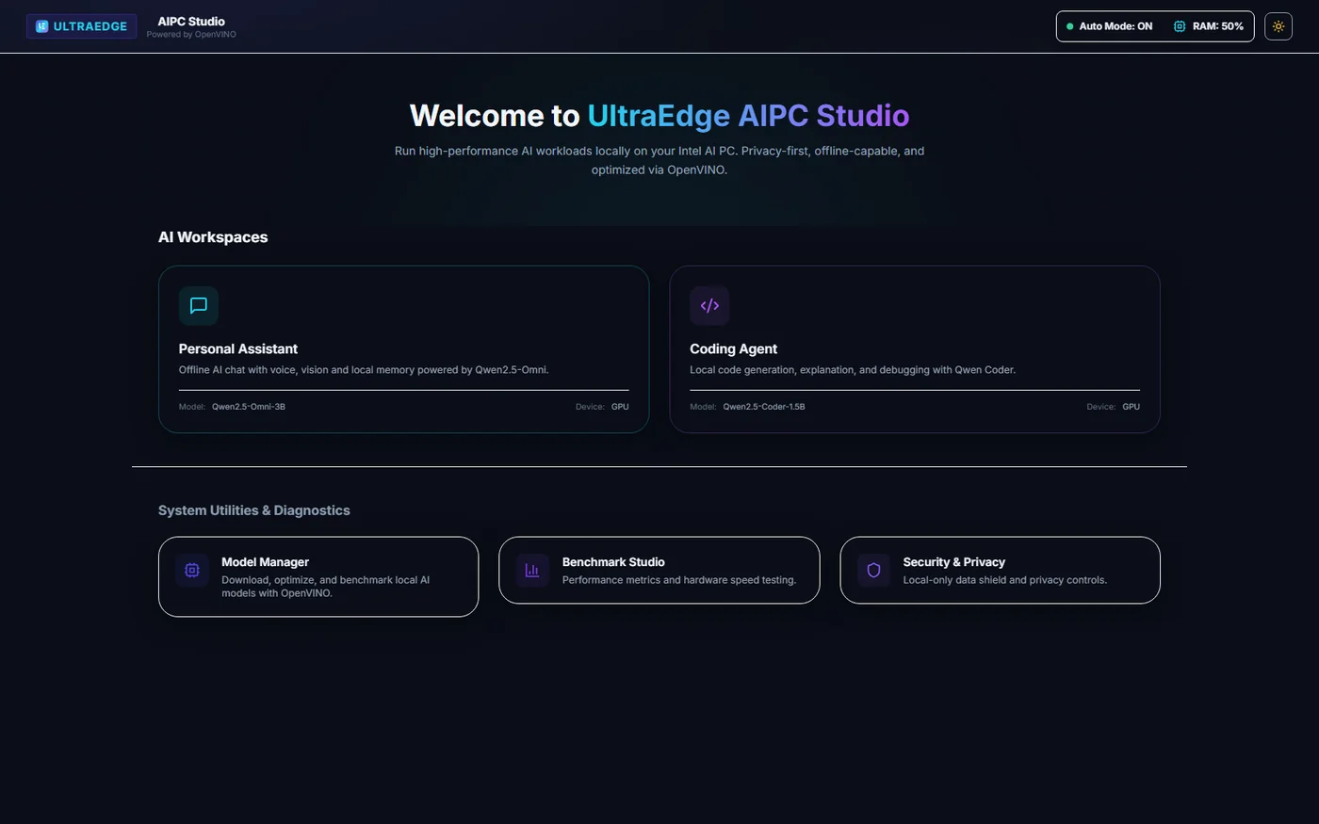
Task: Click the 'AI Workspaces' section heading
Action: pyautogui.click(x=213, y=237)
